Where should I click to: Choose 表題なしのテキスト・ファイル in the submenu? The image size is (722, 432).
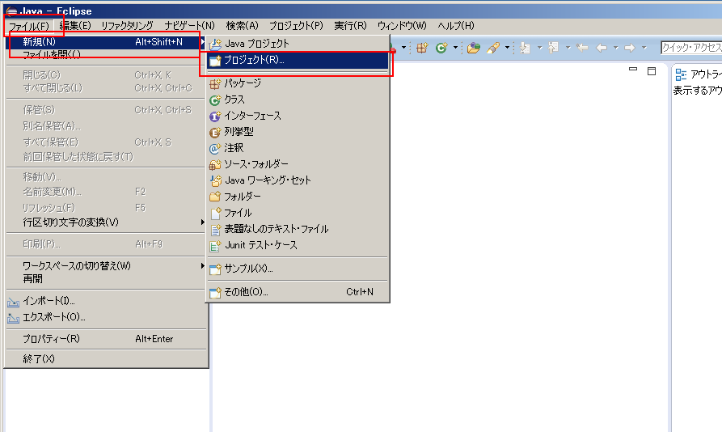click(298, 229)
